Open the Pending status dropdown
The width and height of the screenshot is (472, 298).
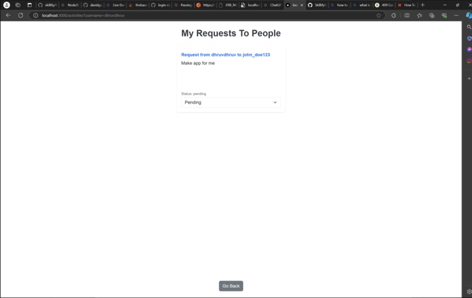coord(231,102)
